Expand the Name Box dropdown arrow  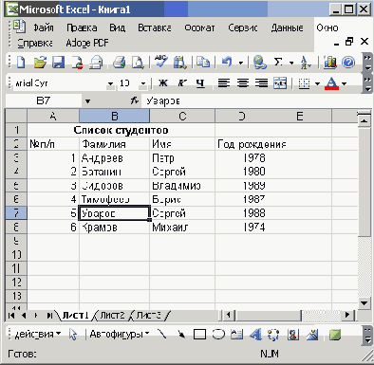(x=87, y=101)
